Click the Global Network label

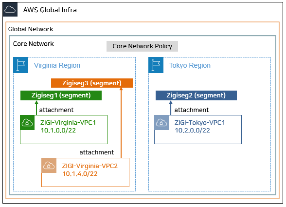click(x=31, y=29)
